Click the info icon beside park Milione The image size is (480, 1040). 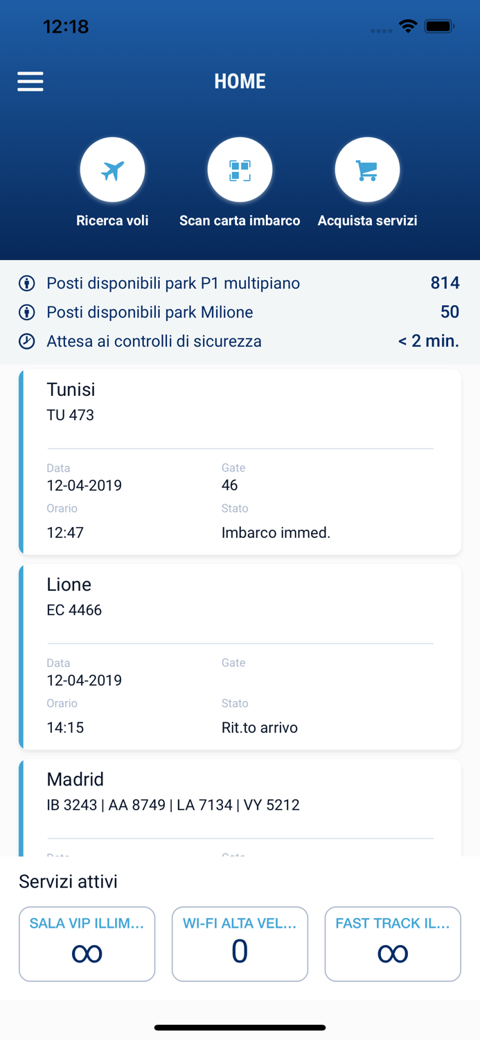pos(25,312)
